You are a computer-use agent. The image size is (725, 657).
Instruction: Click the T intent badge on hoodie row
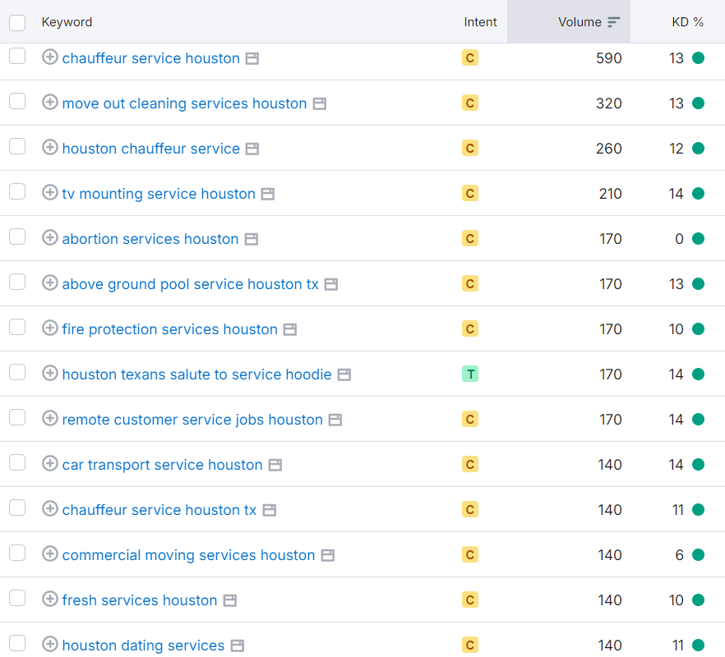(470, 374)
